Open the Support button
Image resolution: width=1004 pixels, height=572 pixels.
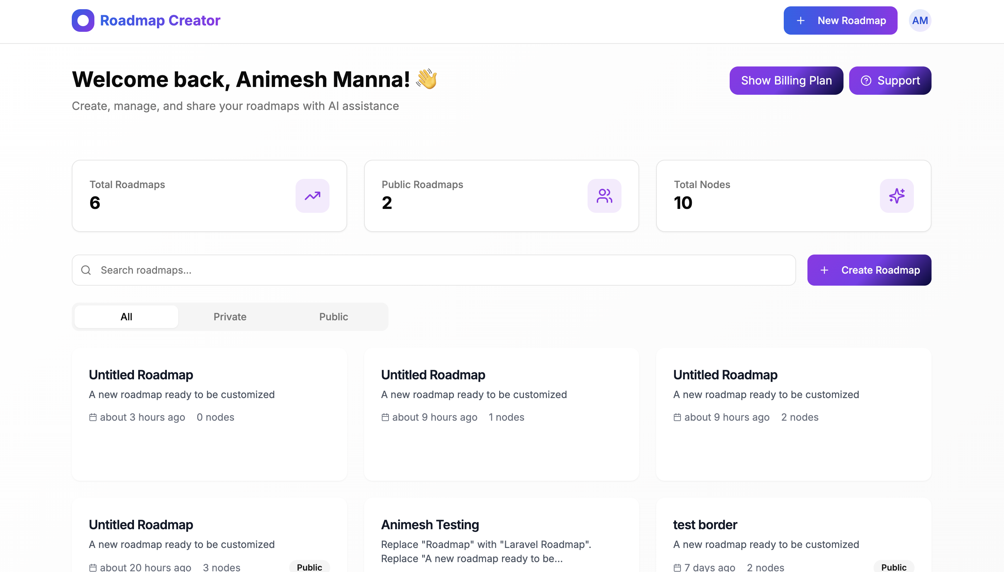point(890,81)
